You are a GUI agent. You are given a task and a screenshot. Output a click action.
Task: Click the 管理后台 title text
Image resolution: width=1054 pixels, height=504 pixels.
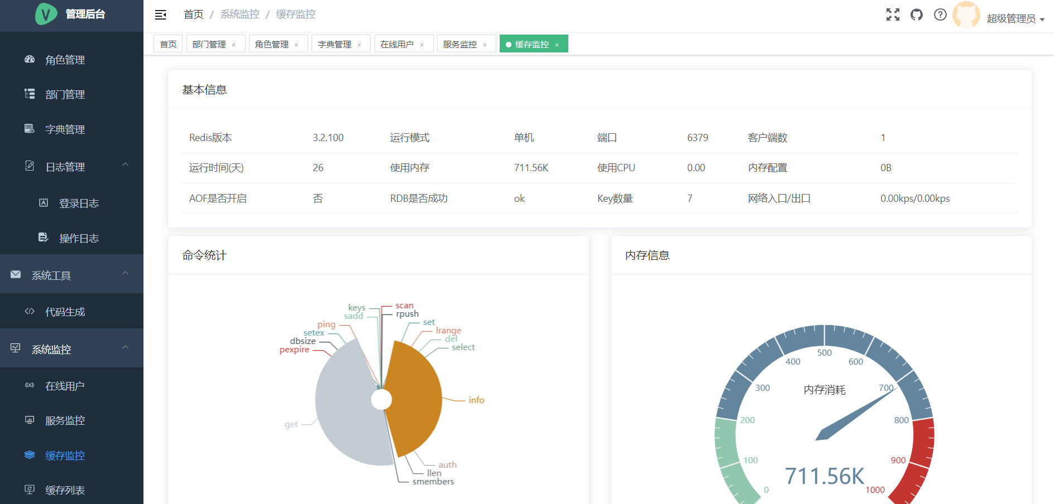click(x=85, y=14)
